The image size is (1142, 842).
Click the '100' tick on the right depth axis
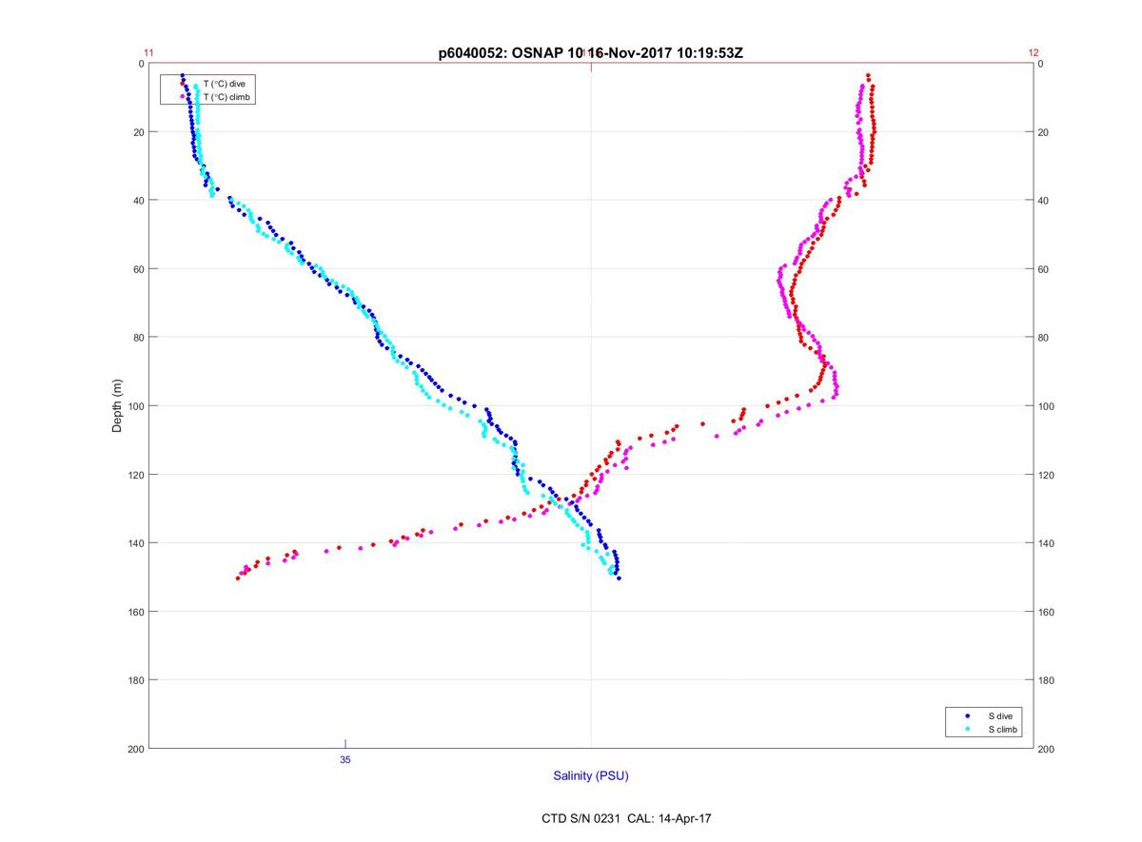(1047, 406)
